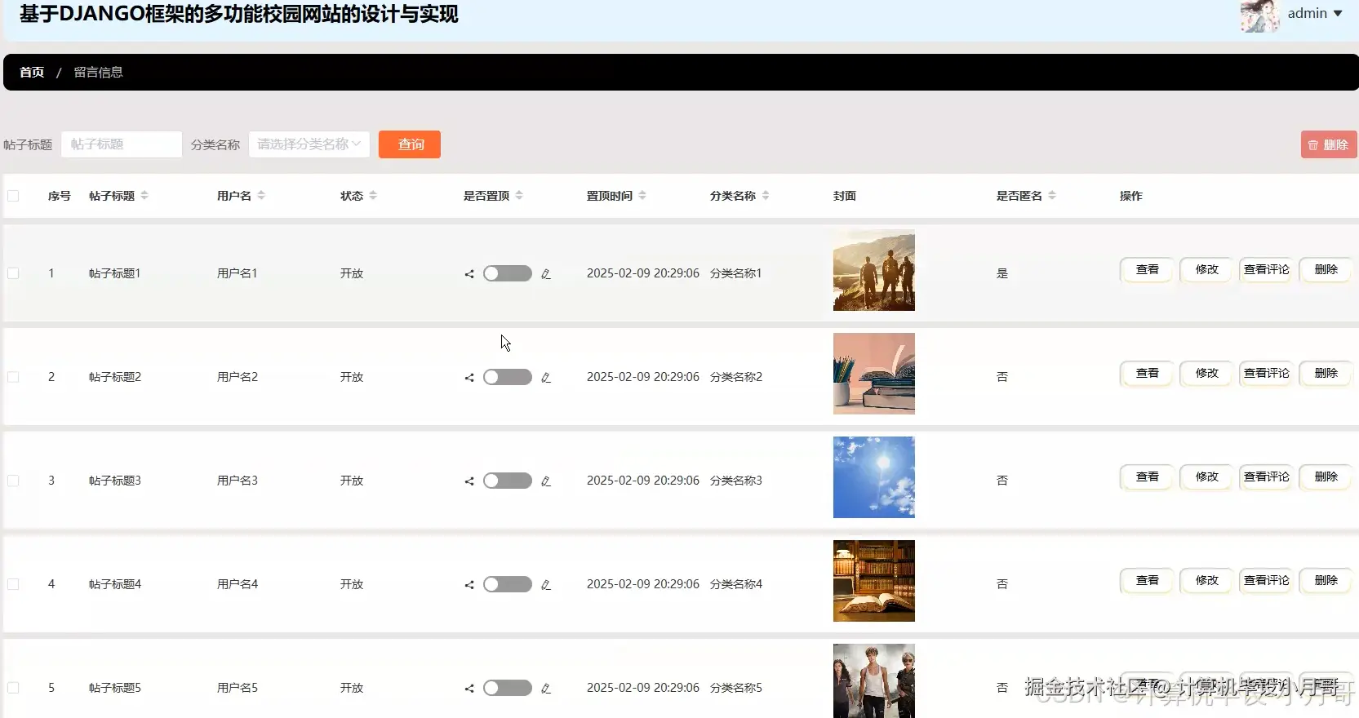Screen dimensions: 1359x718
Task: Click share icon in row 帖子标题4
Action: click(469, 585)
